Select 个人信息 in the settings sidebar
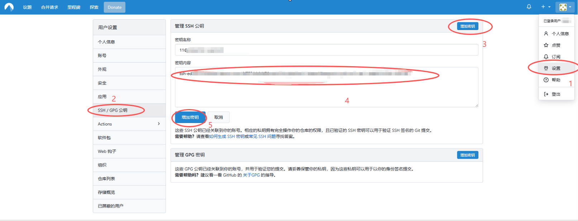This screenshot has width=578, height=221. tap(129, 42)
